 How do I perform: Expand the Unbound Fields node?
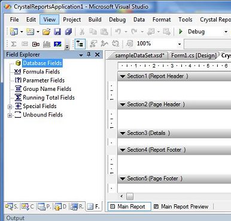pyautogui.click(x=10, y=115)
